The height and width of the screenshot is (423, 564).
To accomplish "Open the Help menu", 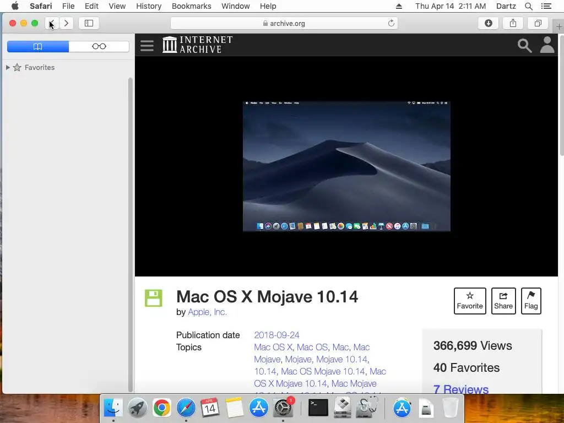I will [268, 6].
